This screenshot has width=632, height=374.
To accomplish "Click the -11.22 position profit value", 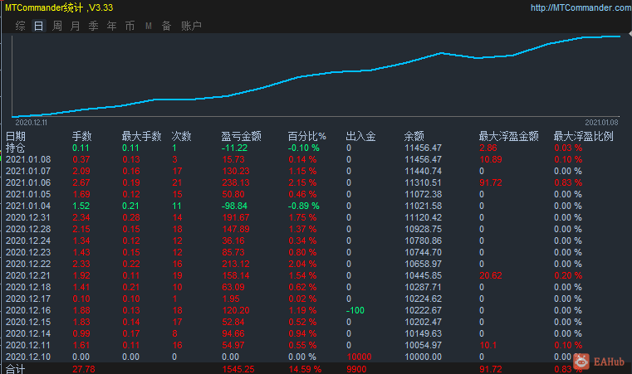I will (234, 148).
